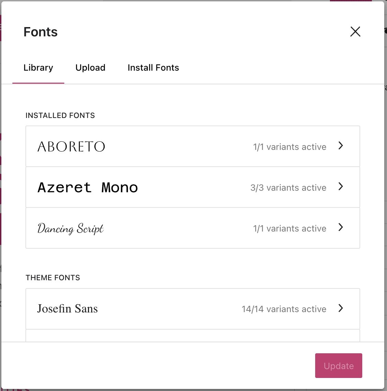Expand Aboreto using its chevron arrow
This screenshot has width=387, height=391.
coord(341,146)
